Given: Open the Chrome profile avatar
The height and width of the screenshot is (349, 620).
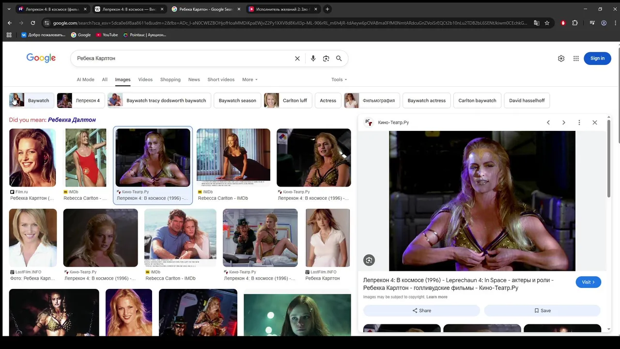Looking at the screenshot, I should 604,23.
